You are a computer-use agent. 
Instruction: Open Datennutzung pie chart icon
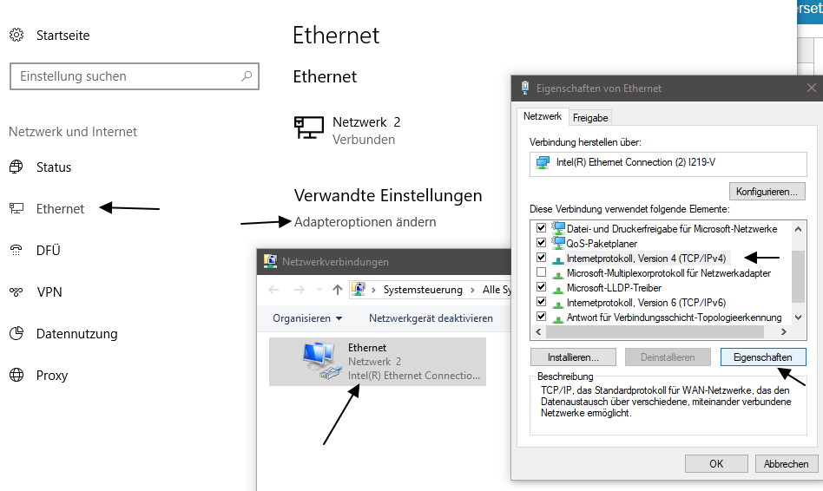coord(16,333)
